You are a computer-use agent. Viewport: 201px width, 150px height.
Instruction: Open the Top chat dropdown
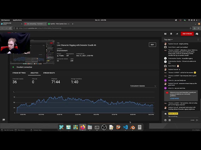168,40
